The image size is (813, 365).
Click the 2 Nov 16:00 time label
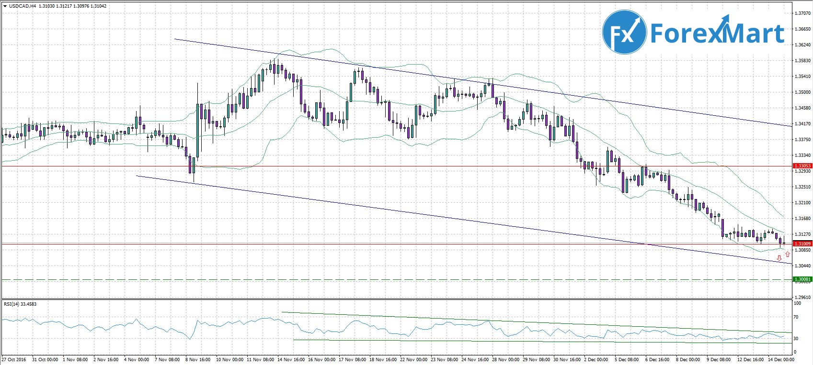click(x=107, y=359)
